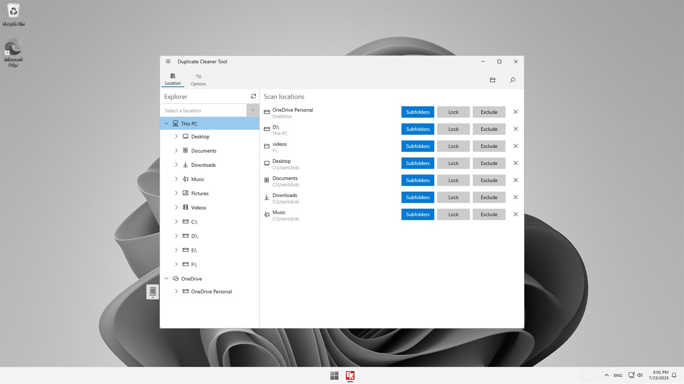The image size is (684, 384).
Task: Click the Select a location input field
Action: click(x=205, y=110)
